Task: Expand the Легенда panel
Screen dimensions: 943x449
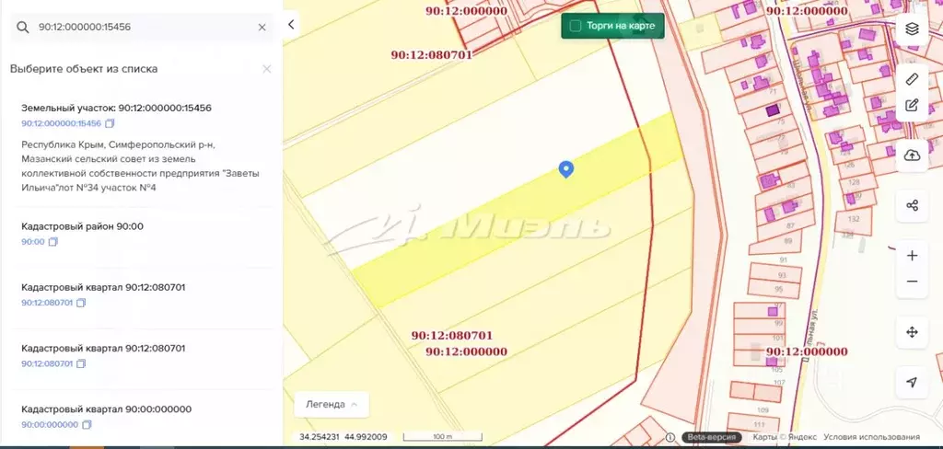Action: [x=332, y=404]
